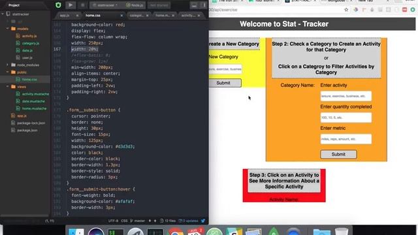Click the bird icon in editor status bar
Screen dimensions: 418x235
coord(203,221)
